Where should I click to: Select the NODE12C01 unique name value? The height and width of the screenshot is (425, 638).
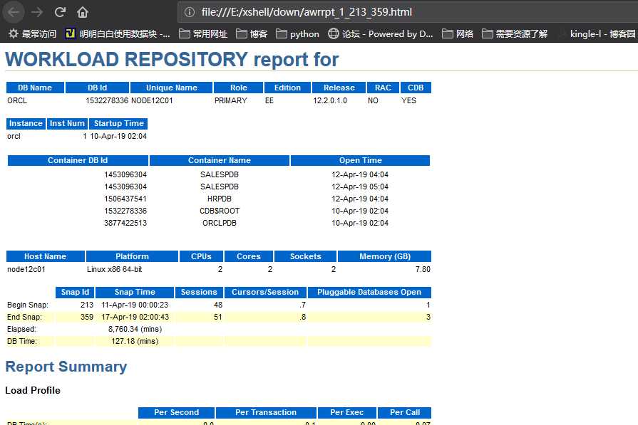click(152, 100)
